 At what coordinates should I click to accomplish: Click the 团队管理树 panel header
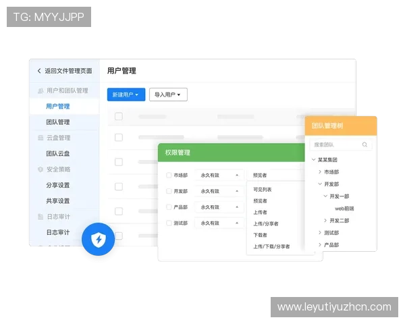pyautogui.click(x=341, y=126)
